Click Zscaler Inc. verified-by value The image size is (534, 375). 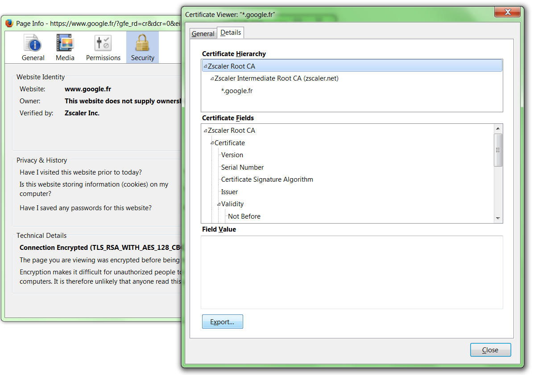pos(82,113)
